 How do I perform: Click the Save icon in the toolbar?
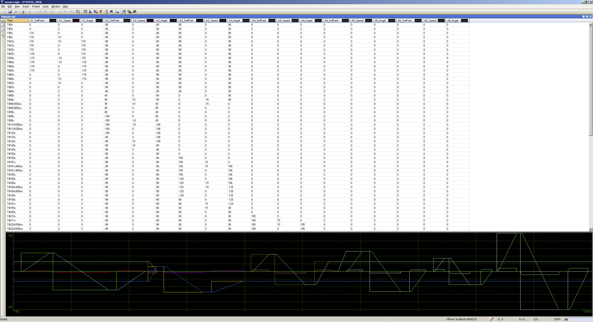coord(10,12)
